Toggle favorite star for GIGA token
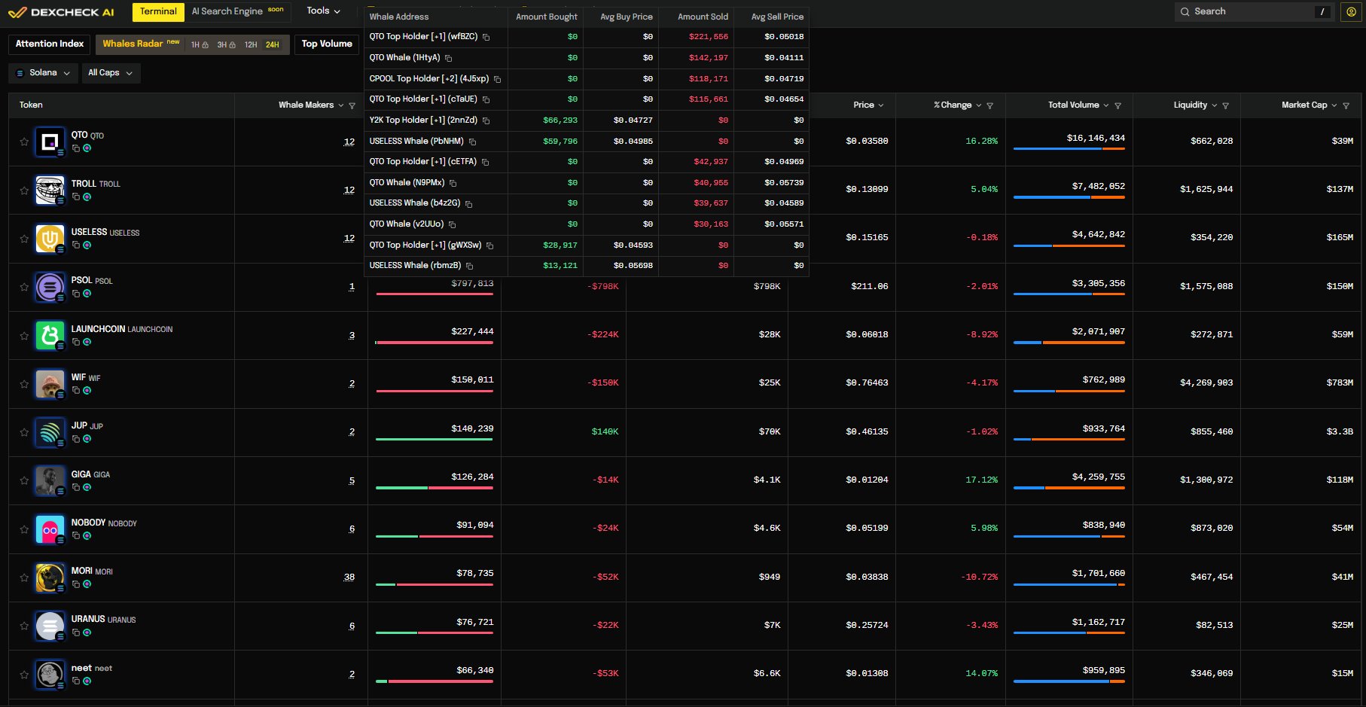Screen dimensions: 1366x707 pos(24,480)
